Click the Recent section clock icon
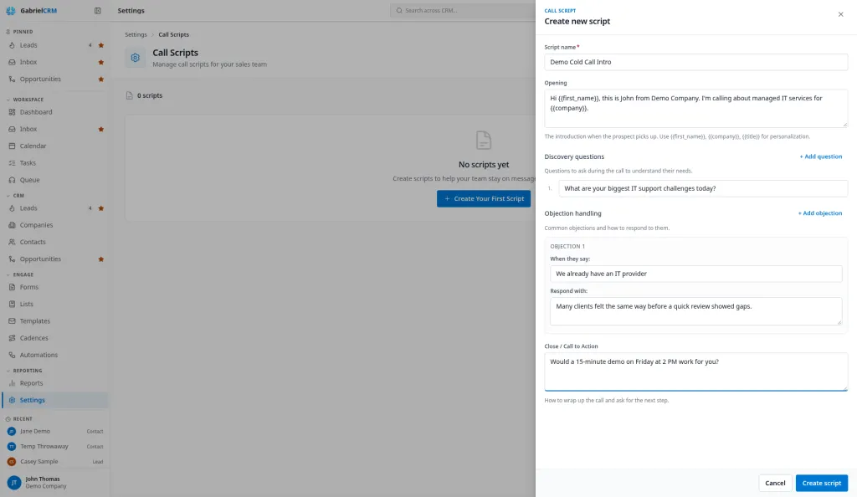 tap(8, 419)
